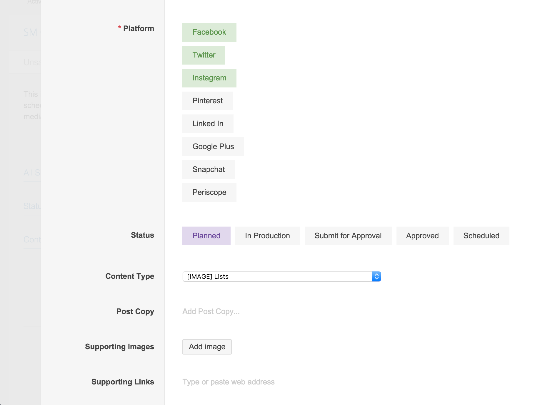Click the Content Type dropdown arrow
The height and width of the screenshot is (405, 550).
tap(376, 276)
